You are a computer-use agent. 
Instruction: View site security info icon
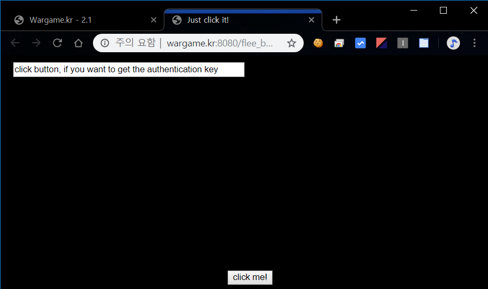click(x=105, y=43)
